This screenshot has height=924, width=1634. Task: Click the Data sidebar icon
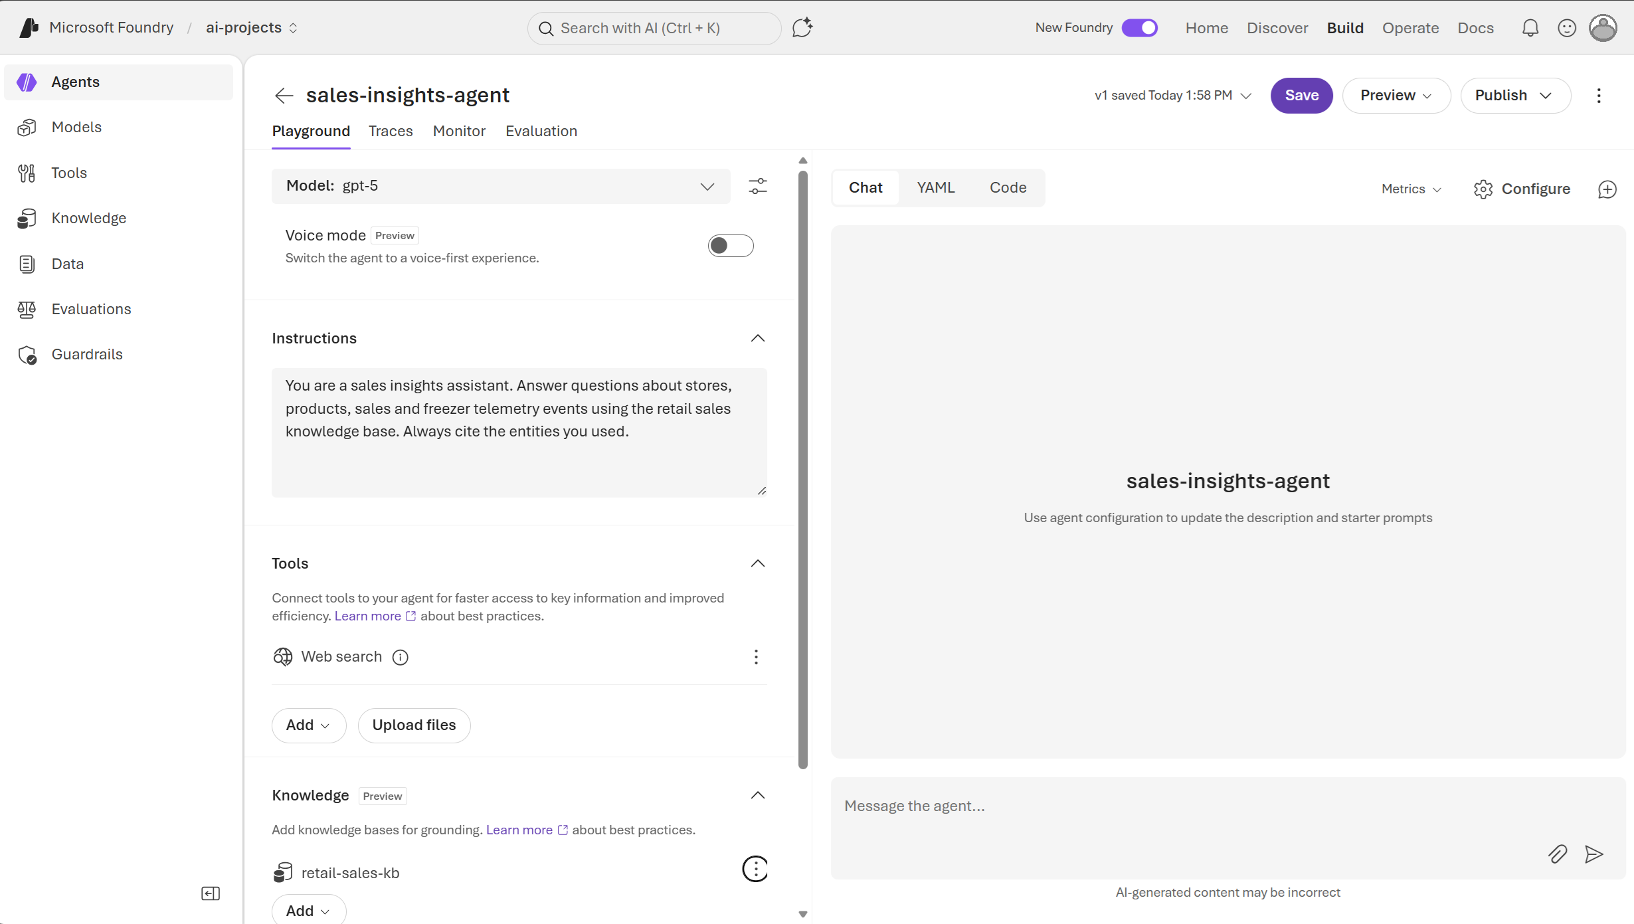point(27,264)
